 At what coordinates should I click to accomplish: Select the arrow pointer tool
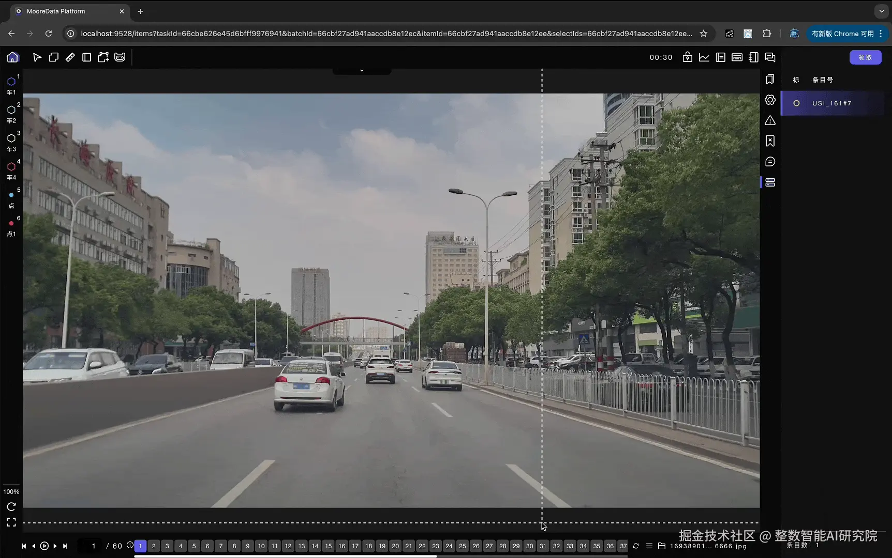[37, 57]
